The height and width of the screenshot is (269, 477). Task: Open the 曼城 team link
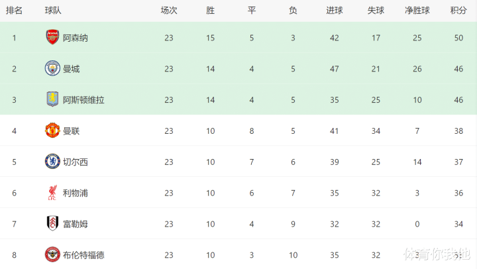pos(72,69)
